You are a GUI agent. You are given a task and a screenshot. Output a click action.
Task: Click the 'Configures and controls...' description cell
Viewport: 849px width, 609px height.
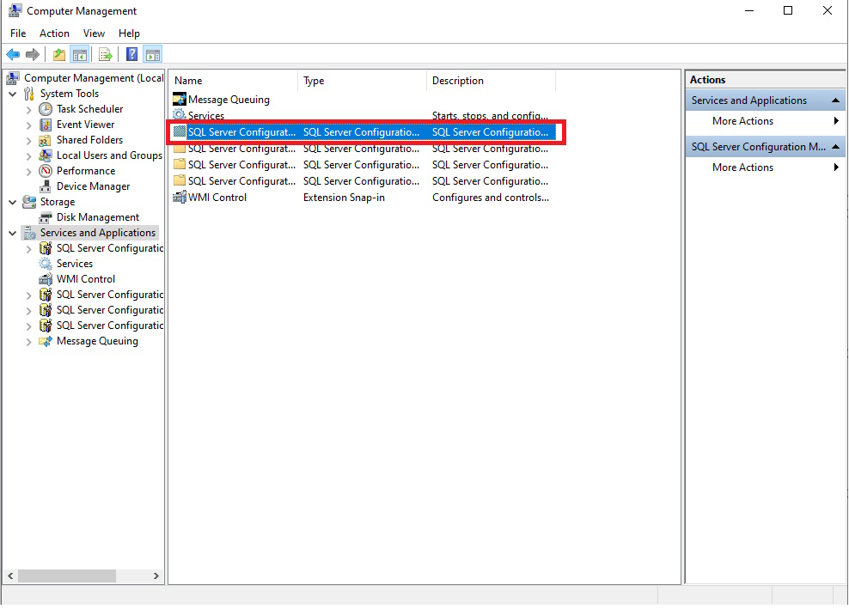point(491,198)
